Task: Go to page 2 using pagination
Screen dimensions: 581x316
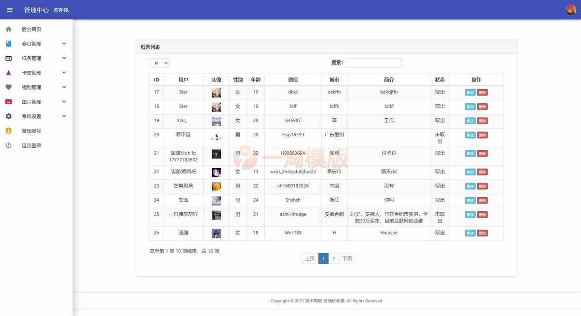Action: point(334,258)
